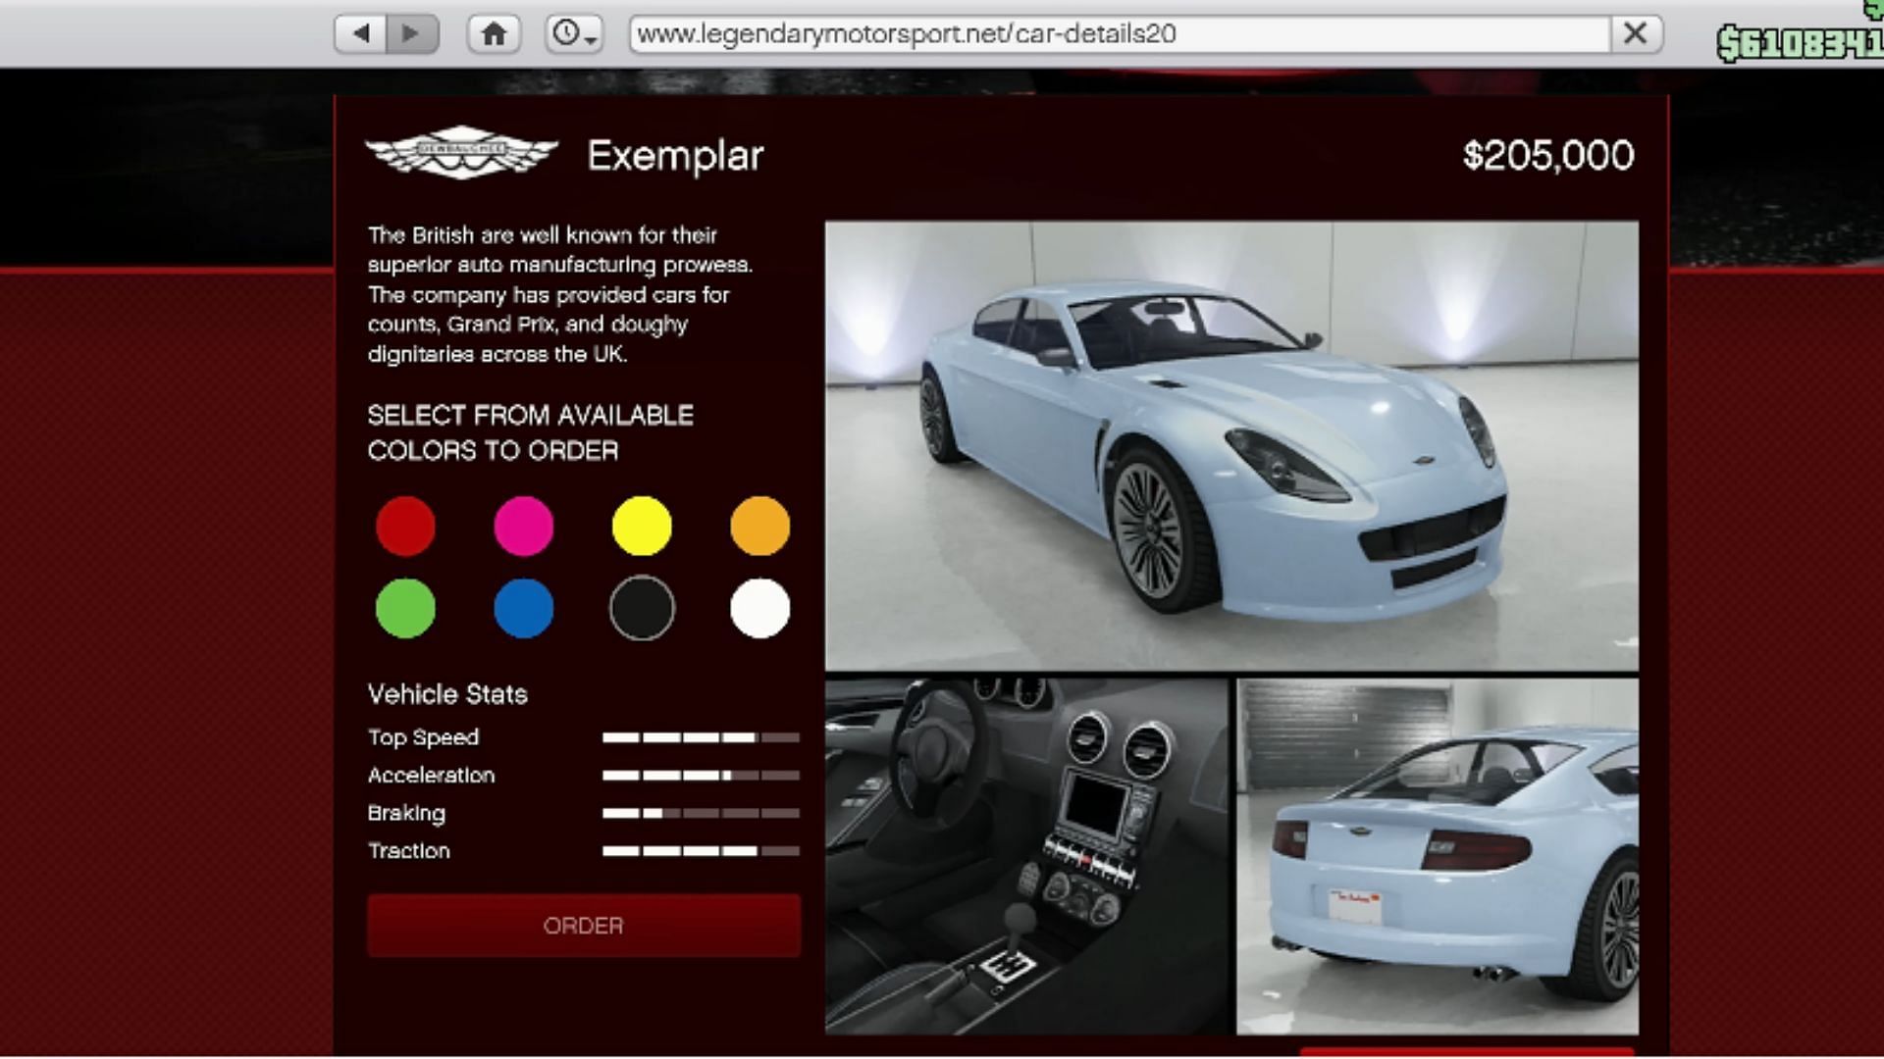Image resolution: width=1884 pixels, height=1059 pixels.
Task: Click the URL address bar
Action: point(1120,34)
